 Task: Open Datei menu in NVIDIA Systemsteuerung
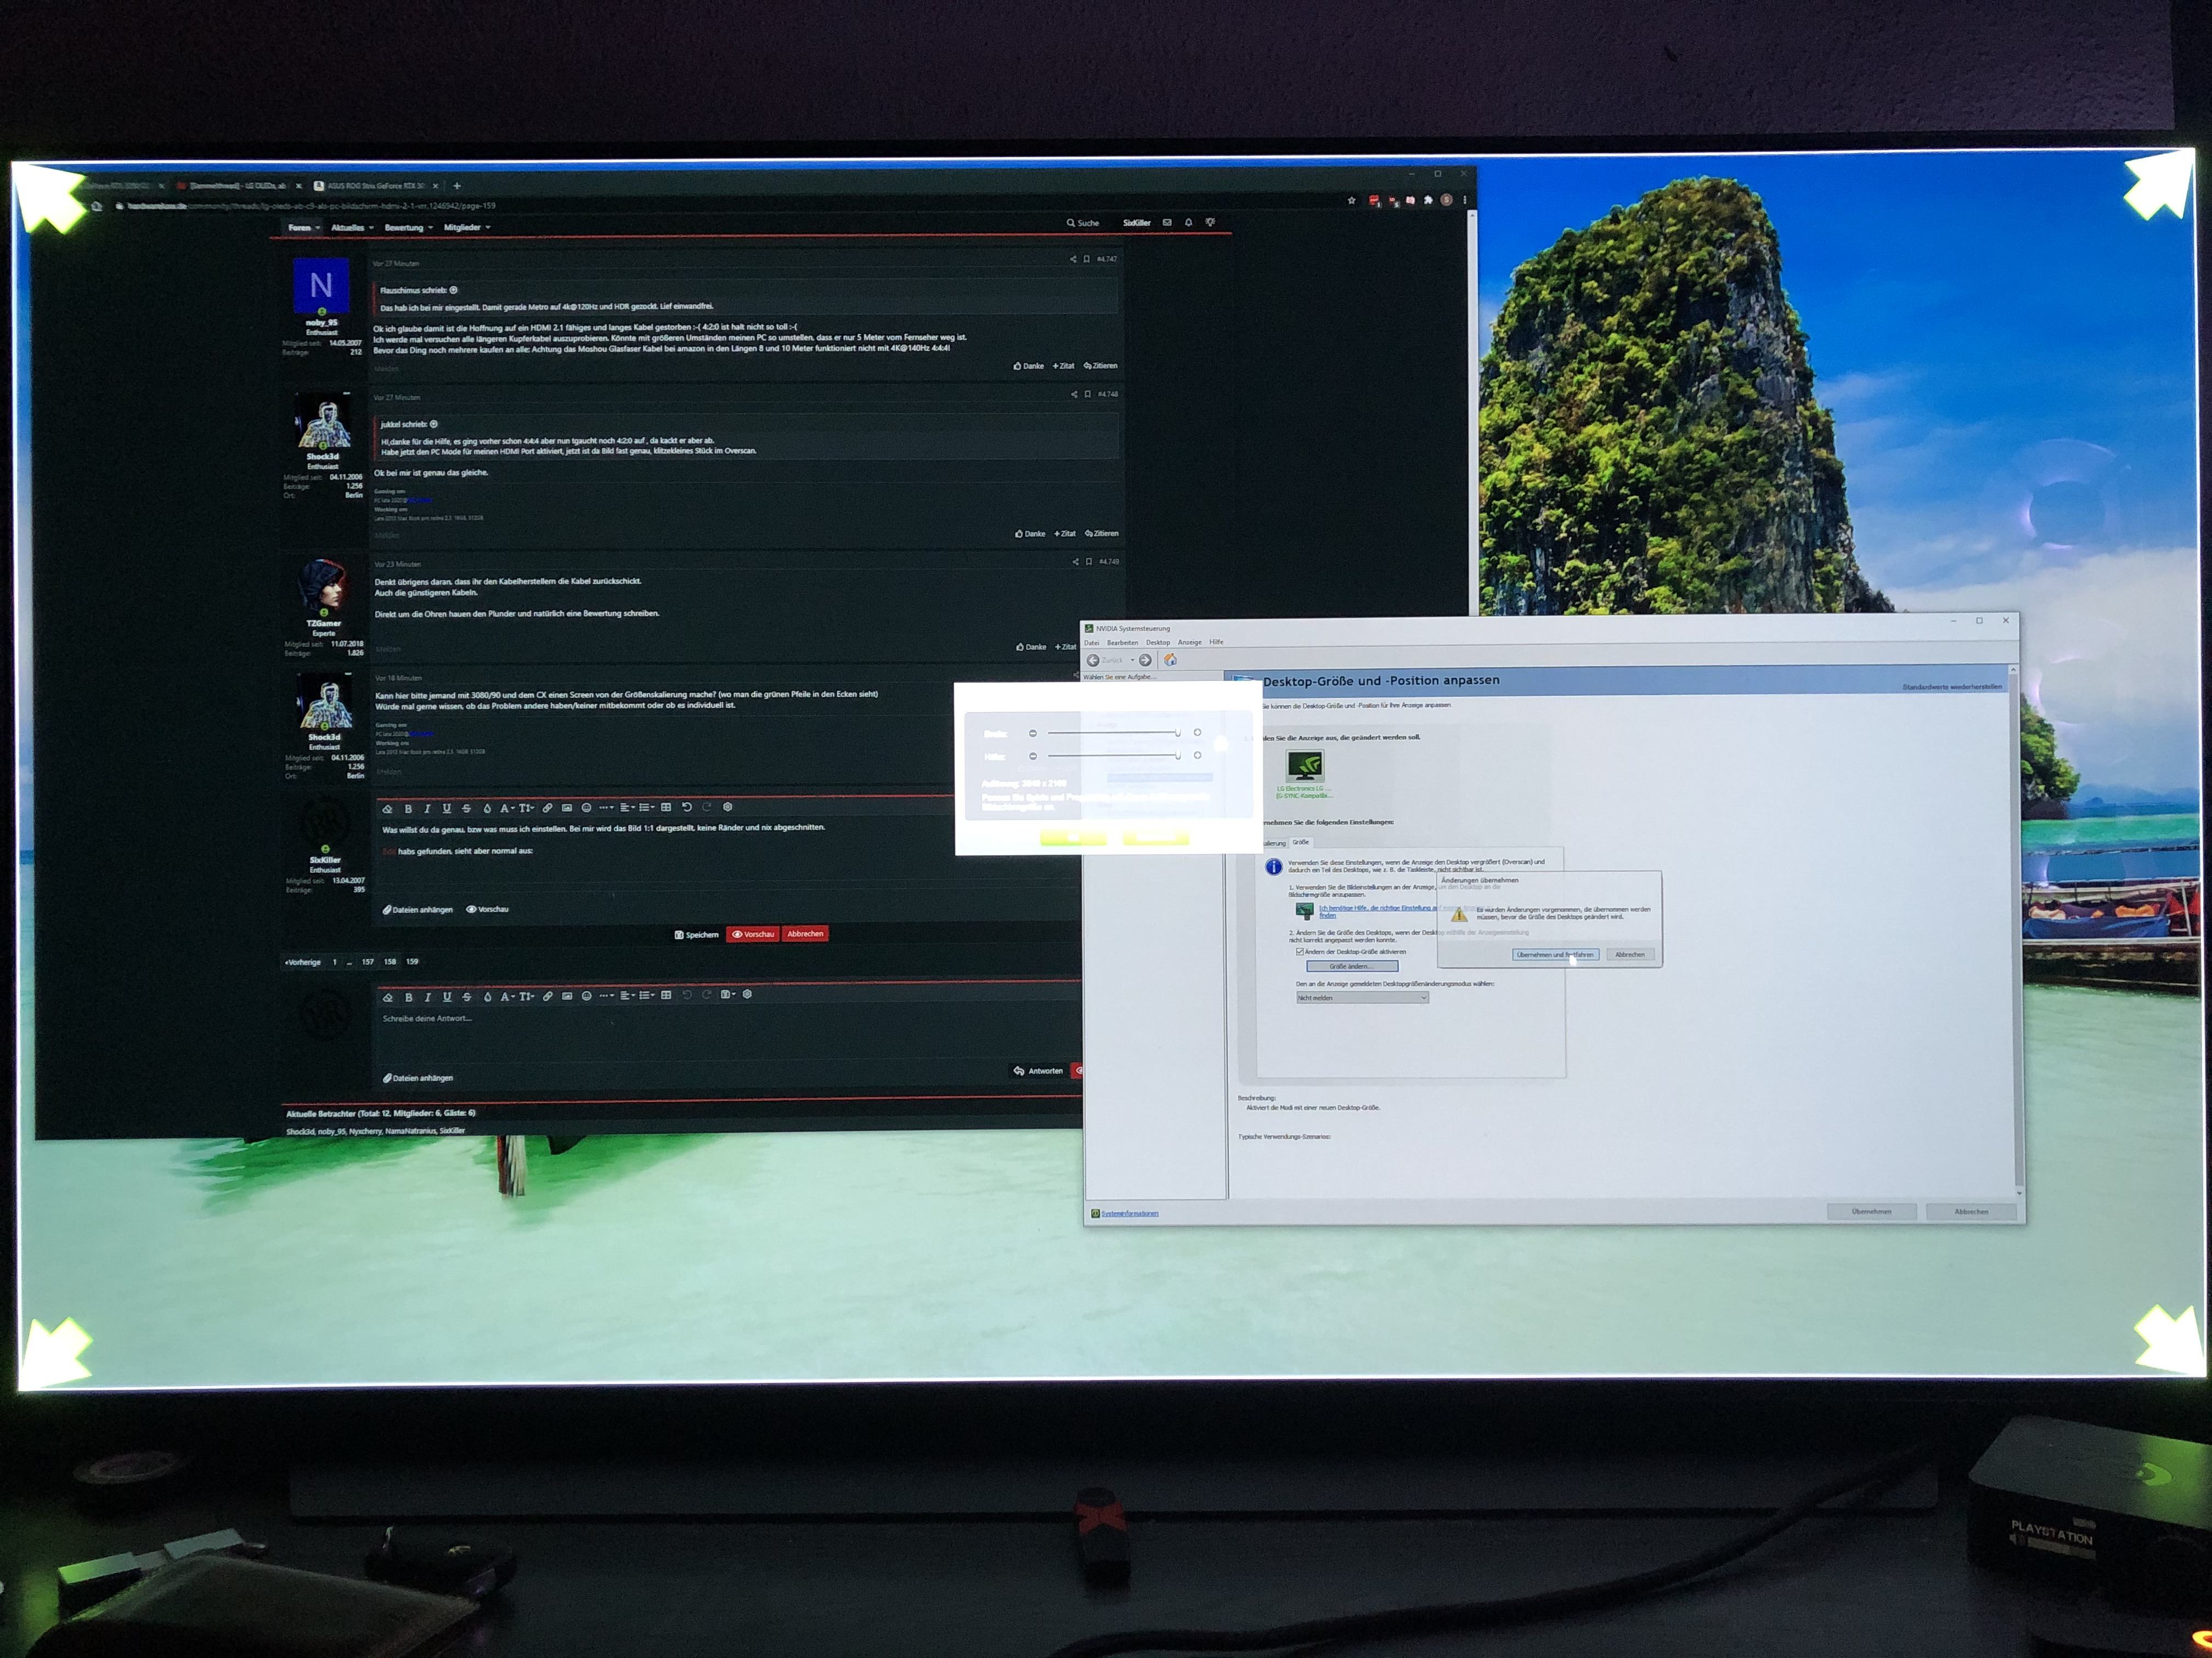pos(1092,643)
